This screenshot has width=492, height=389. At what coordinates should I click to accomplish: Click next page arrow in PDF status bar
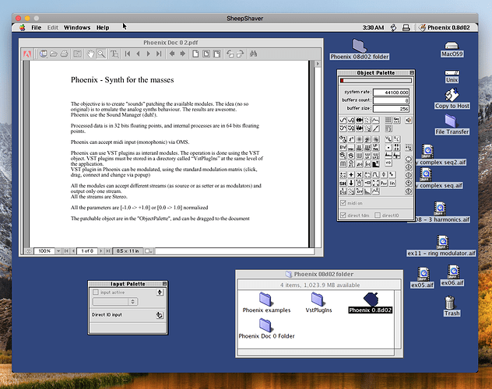point(100,251)
